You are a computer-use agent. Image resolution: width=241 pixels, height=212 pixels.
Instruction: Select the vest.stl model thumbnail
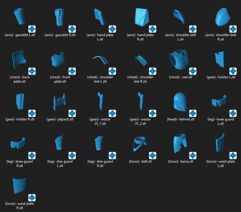(x=179, y=59)
